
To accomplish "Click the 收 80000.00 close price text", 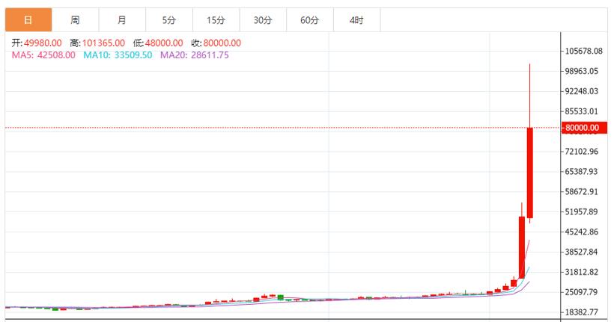I will [216, 43].
